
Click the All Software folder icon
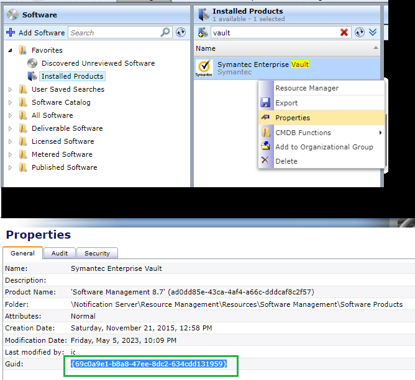tap(23, 115)
